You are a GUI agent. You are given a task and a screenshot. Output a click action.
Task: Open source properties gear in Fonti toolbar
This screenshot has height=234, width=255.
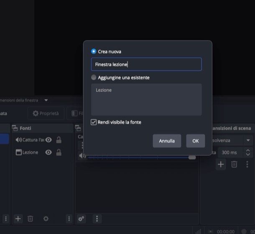point(46,219)
